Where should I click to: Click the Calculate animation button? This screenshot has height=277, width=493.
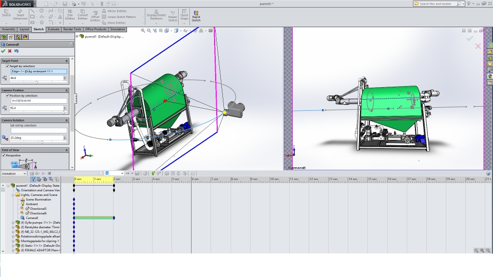click(x=32, y=173)
